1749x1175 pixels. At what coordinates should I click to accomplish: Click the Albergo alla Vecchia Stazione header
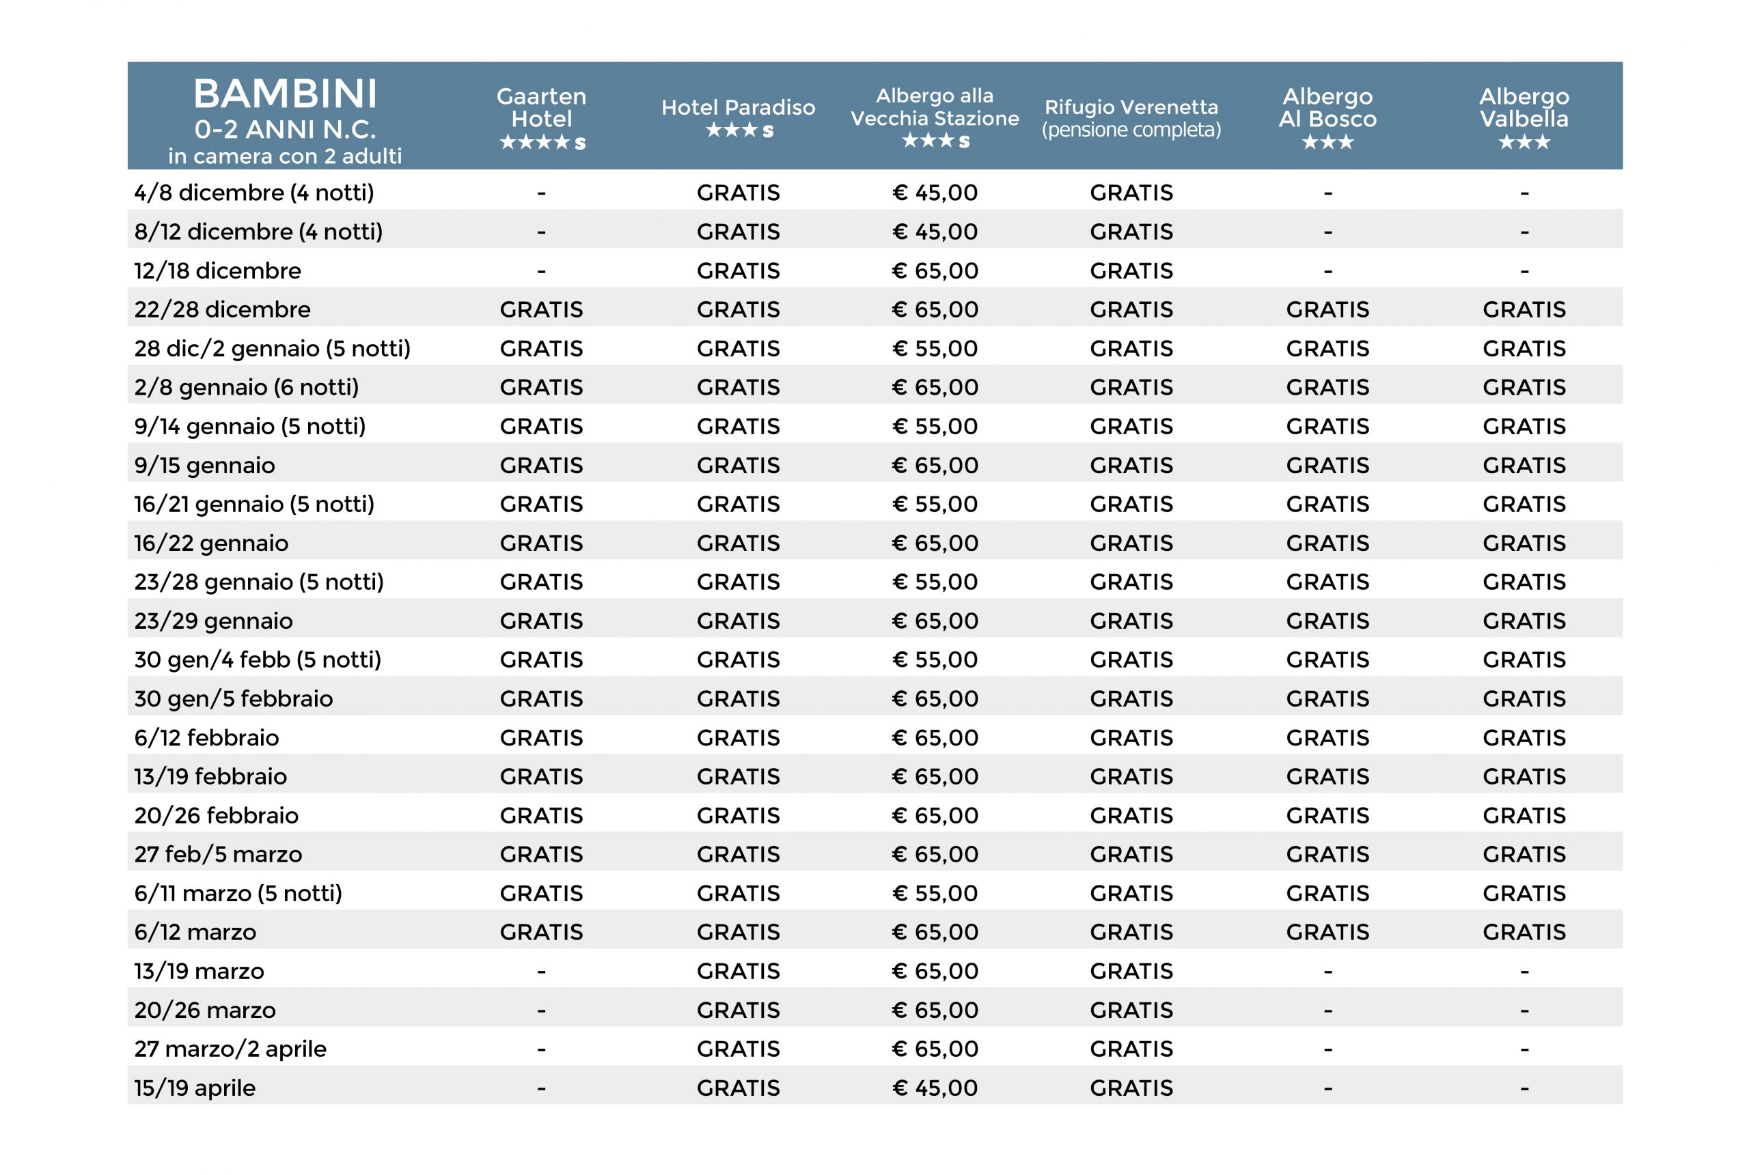click(x=934, y=117)
